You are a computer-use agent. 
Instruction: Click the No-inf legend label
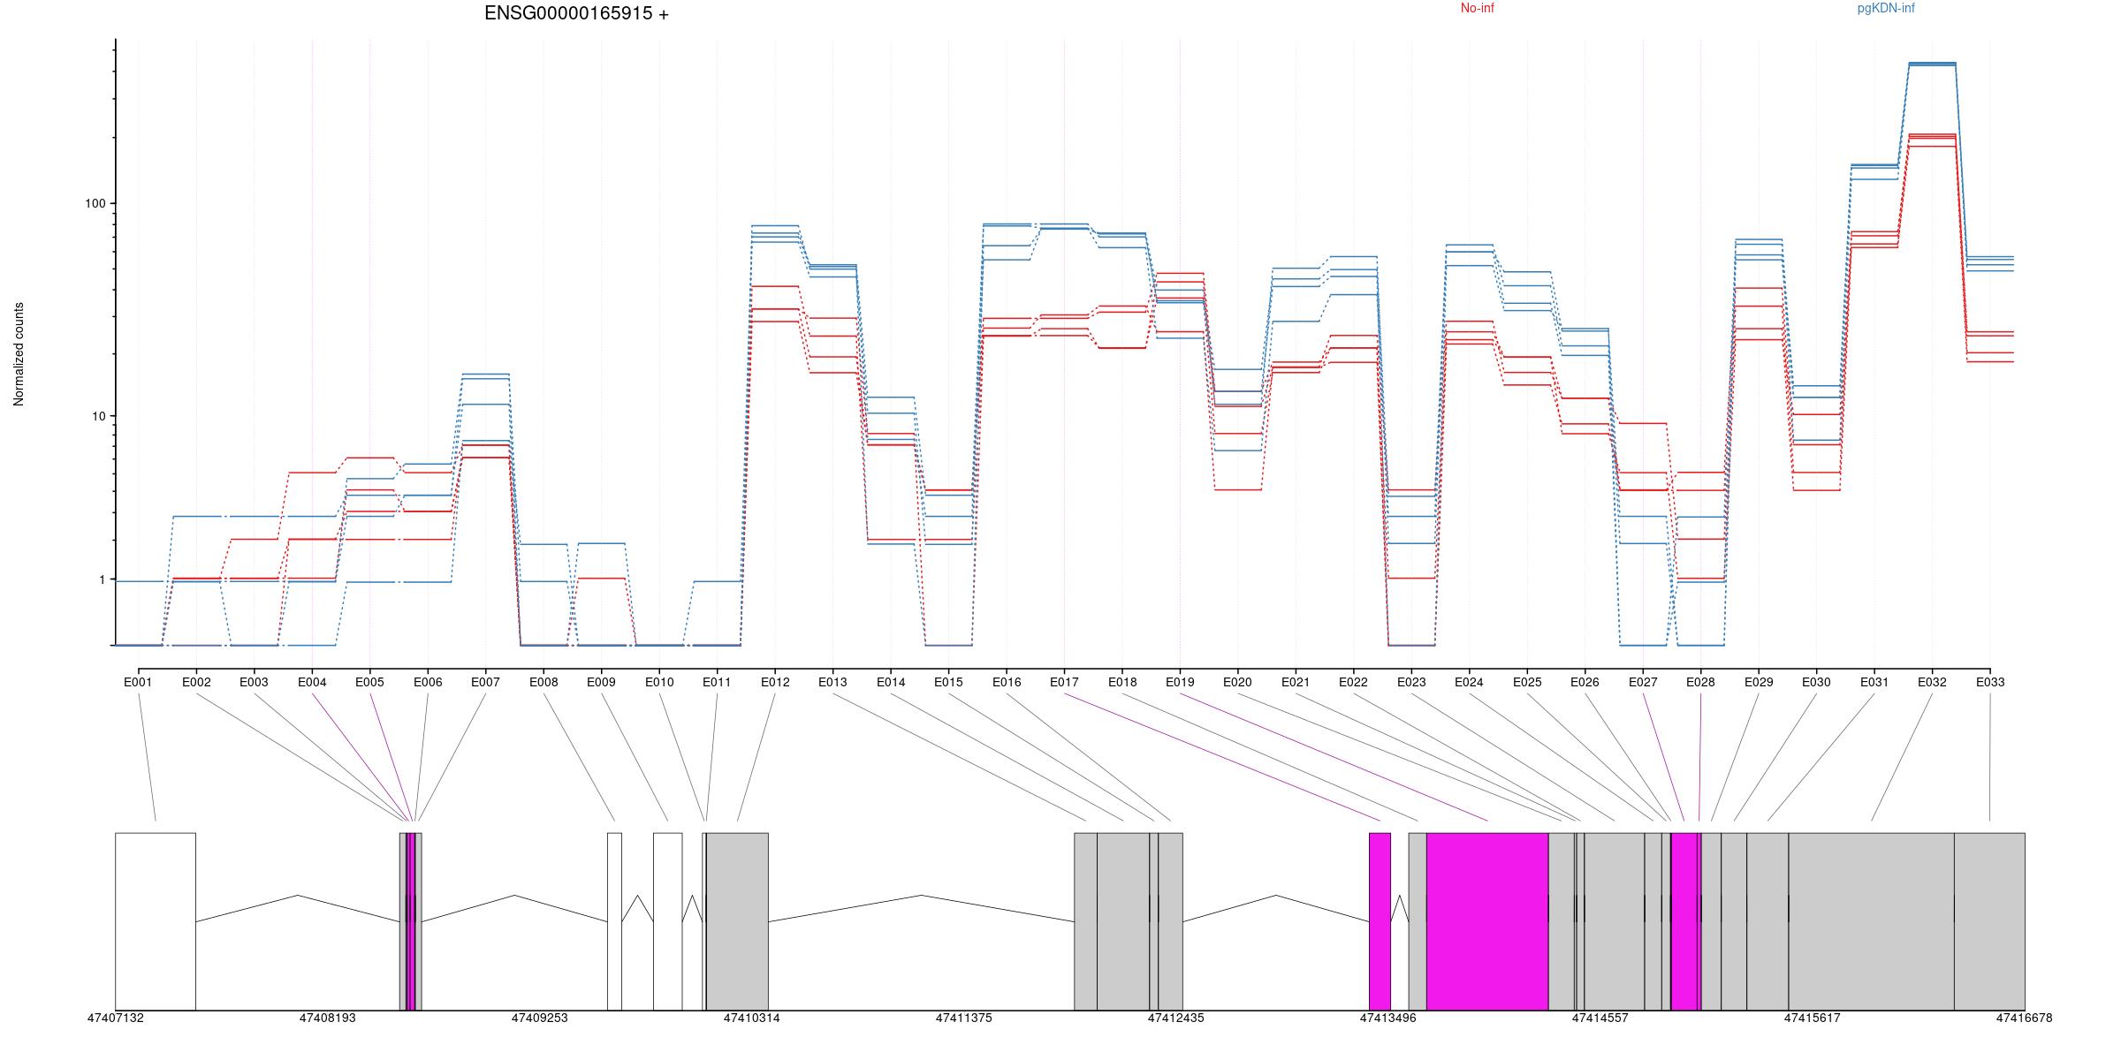pos(1477,9)
